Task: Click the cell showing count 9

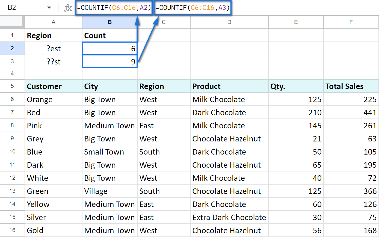Action: click(x=109, y=61)
